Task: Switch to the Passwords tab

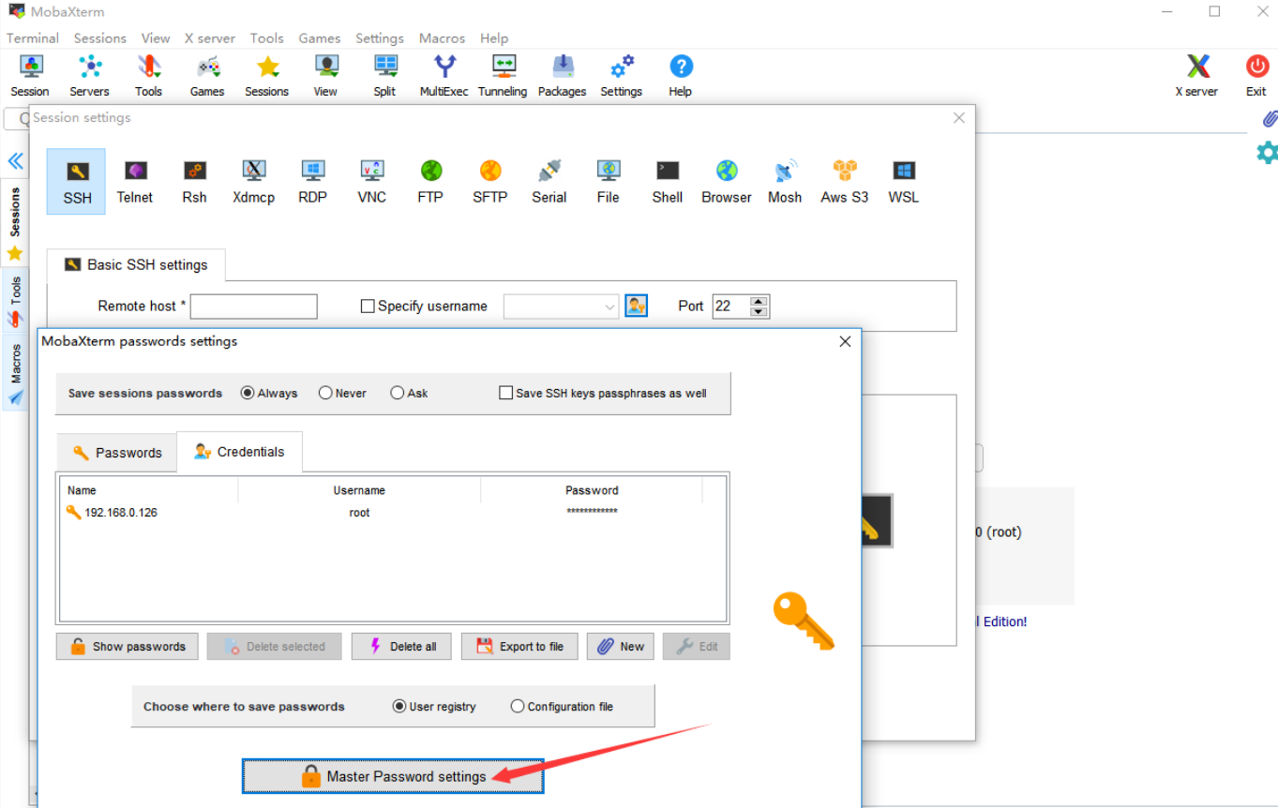Action: coord(117,453)
